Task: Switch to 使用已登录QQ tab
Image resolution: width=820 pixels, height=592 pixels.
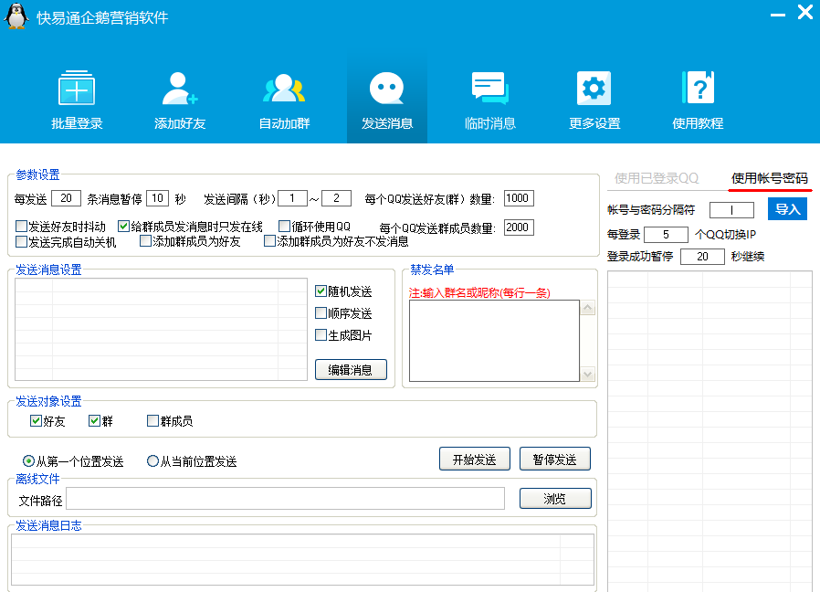Action: pos(657,178)
